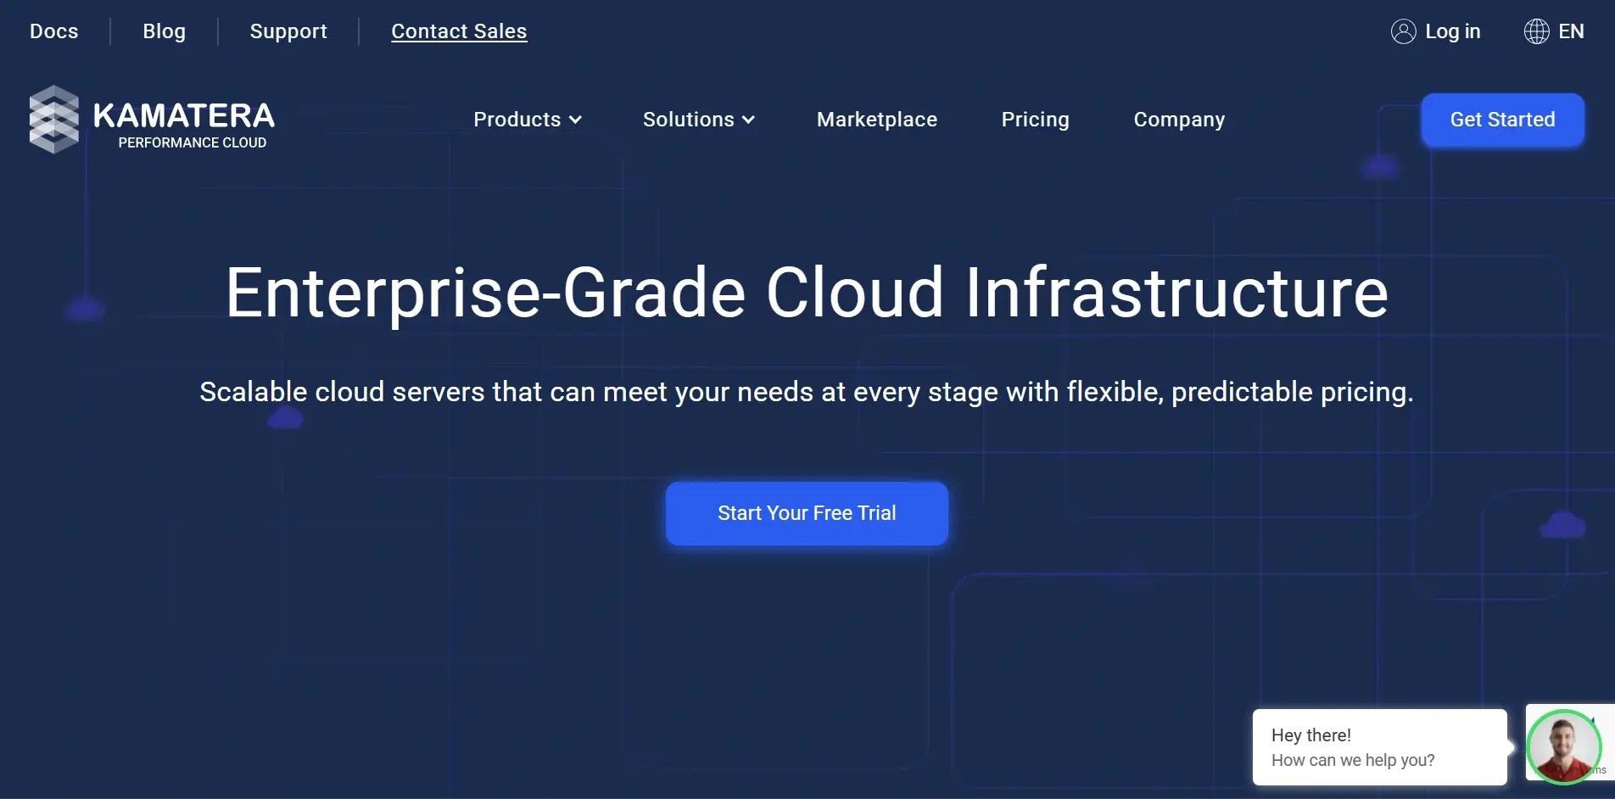The height and width of the screenshot is (799, 1615).
Task: Expand the Products dropdown chevron
Action: pyautogui.click(x=576, y=120)
